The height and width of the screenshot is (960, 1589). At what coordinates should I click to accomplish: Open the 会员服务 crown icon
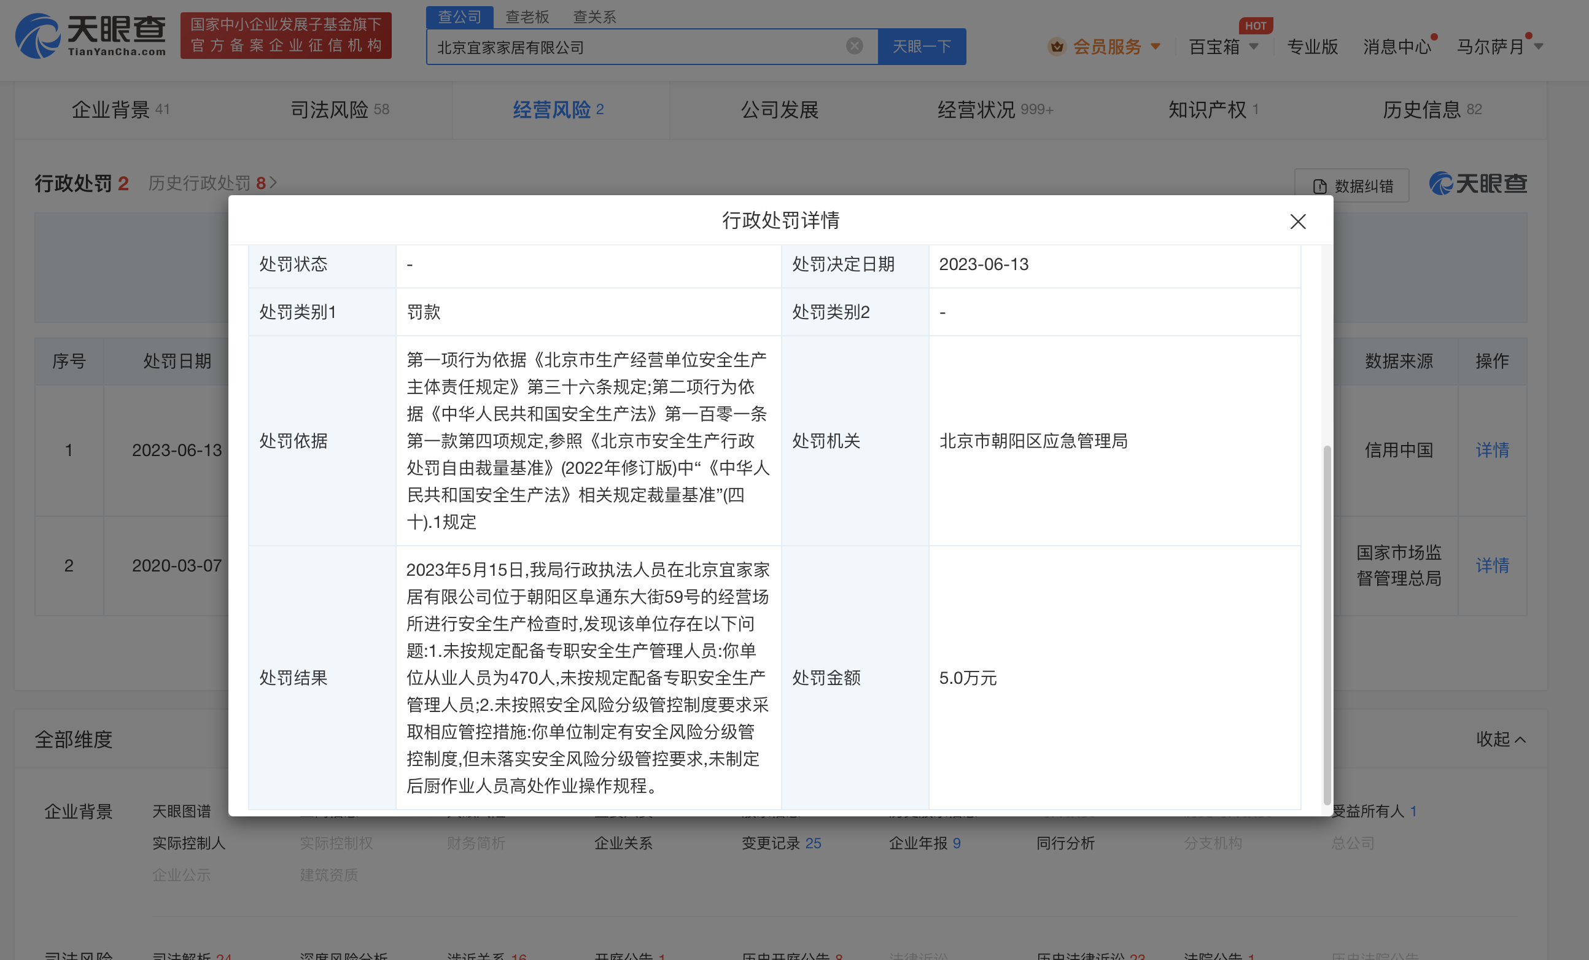(1056, 47)
